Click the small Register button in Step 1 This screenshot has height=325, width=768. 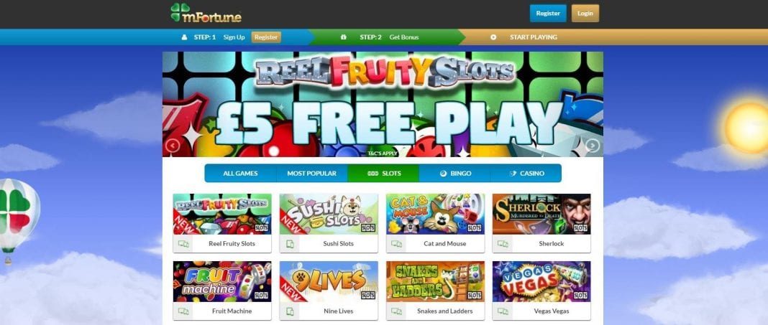click(266, 37)
